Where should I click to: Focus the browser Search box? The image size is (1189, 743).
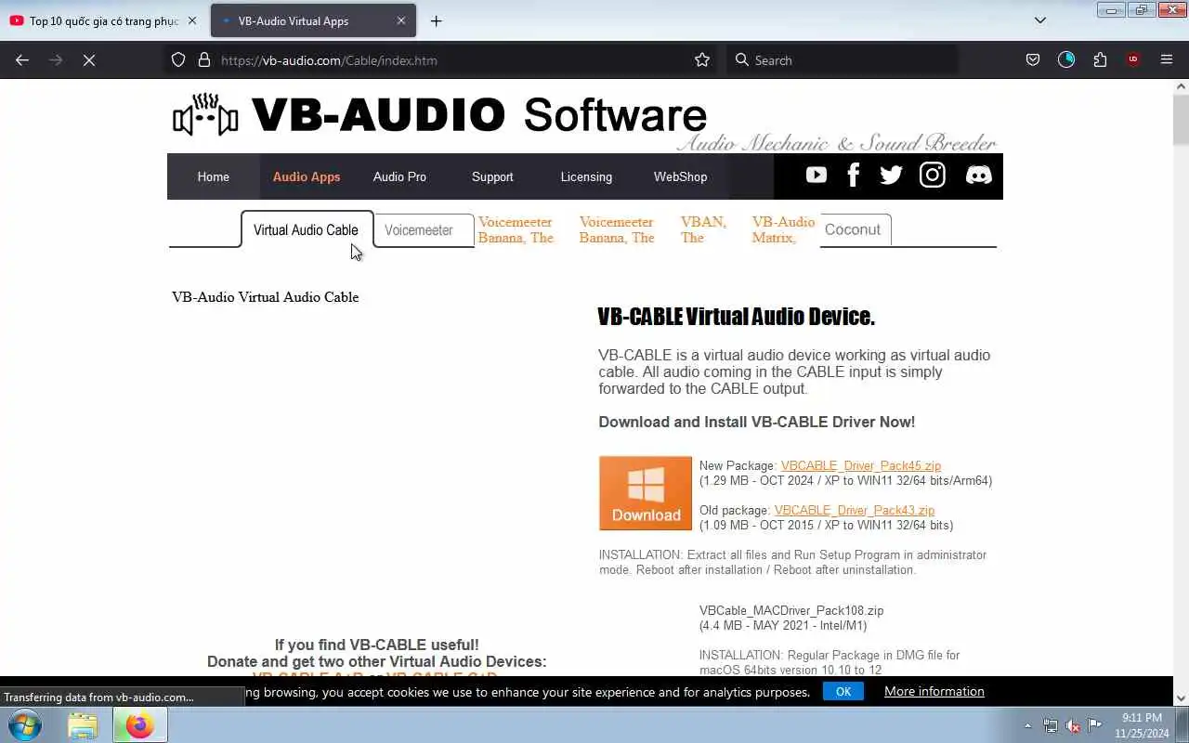tap(842, 59)
